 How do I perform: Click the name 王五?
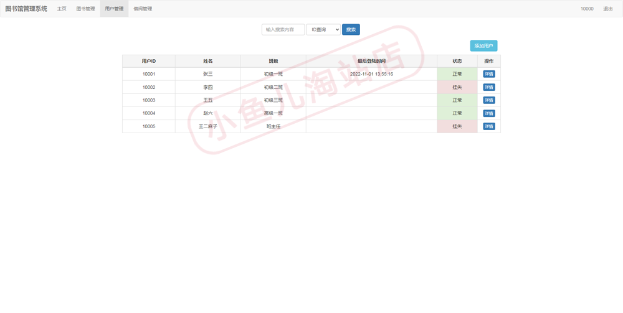[208, 100]
